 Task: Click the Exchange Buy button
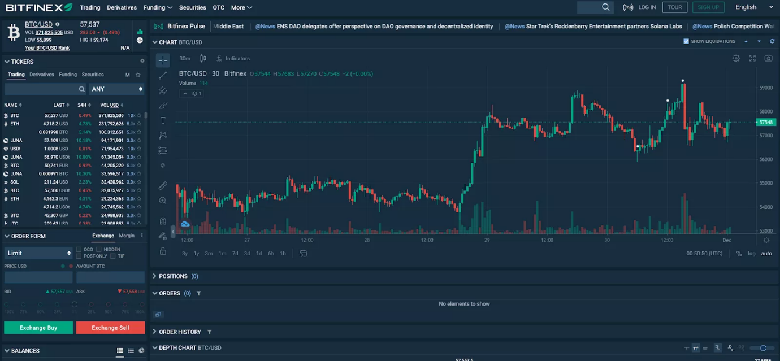pos(38,328)
